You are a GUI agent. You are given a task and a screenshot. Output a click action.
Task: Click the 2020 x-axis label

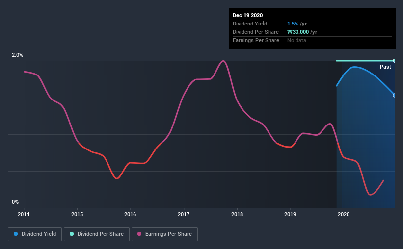point(344,214)
